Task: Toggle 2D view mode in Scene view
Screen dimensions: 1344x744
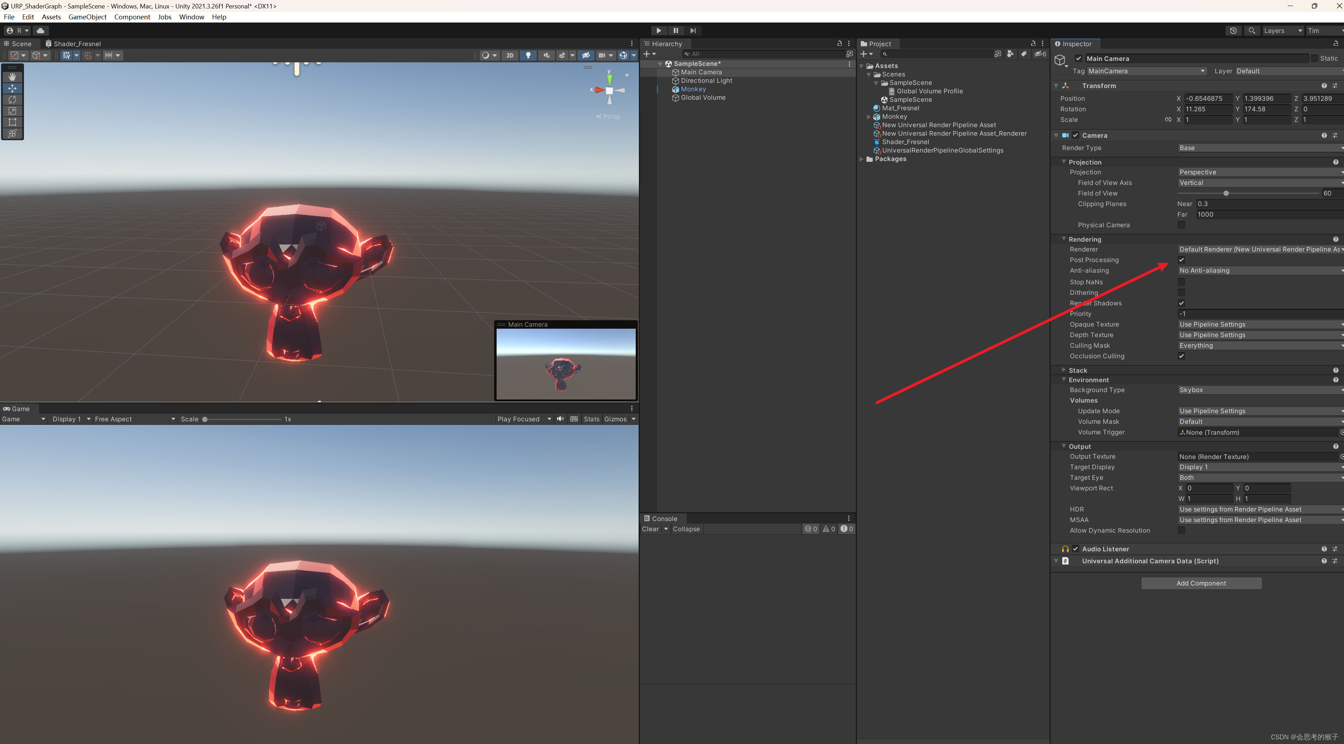Action: pos(510,55)
